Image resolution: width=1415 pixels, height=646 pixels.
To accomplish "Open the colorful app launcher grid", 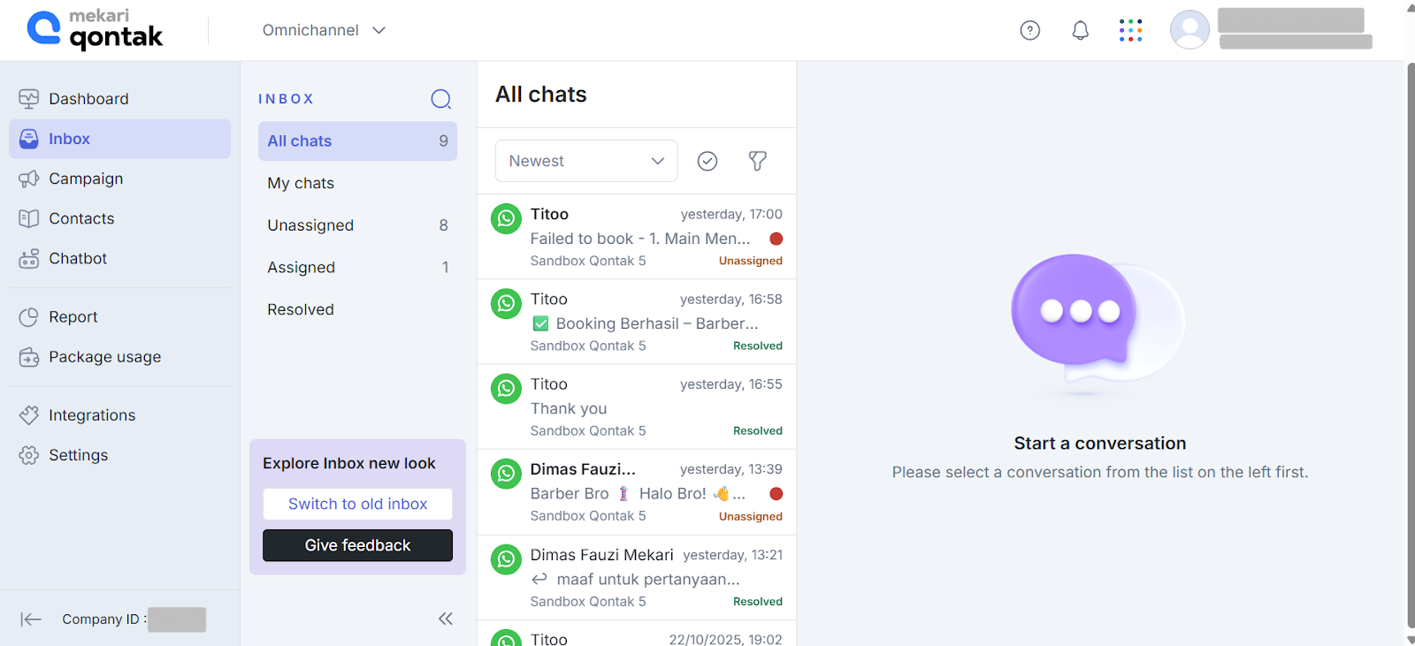I will point(1130,30).
